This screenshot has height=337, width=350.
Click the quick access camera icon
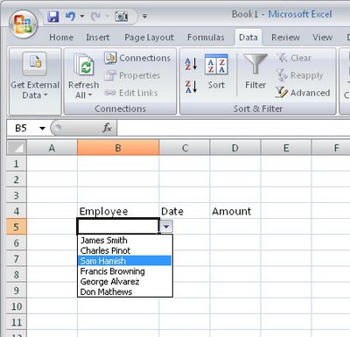click(x=122, y=17)
